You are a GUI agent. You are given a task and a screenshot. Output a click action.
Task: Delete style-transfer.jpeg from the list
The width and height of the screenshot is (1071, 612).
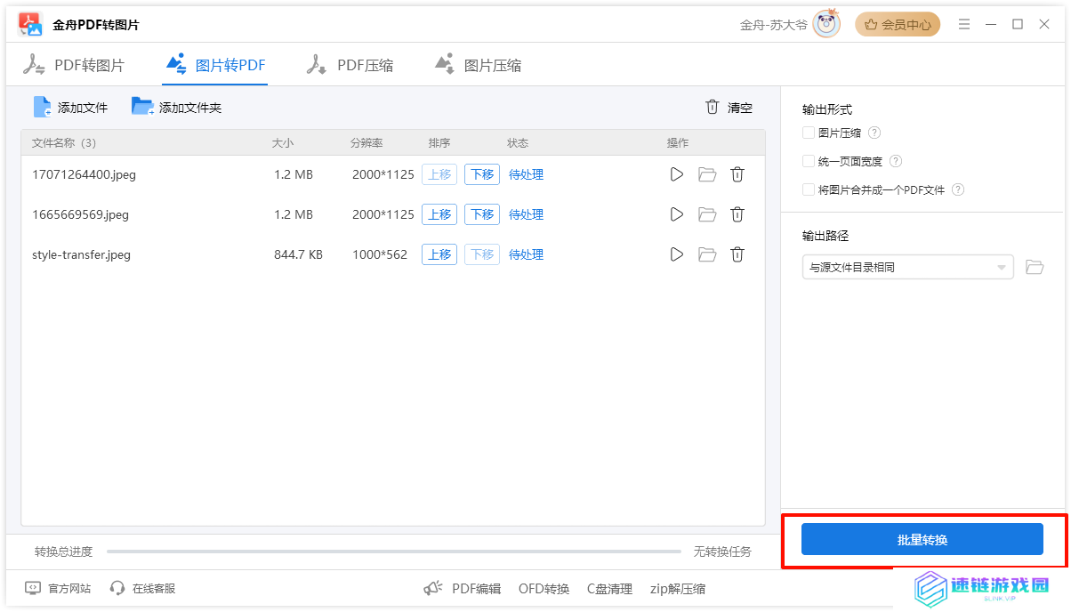coord(737,254)
